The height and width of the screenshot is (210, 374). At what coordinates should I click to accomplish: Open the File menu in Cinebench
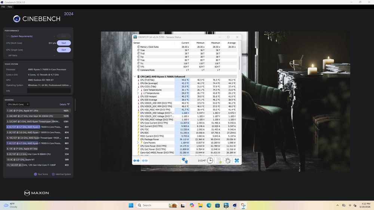tap(3, 7)
